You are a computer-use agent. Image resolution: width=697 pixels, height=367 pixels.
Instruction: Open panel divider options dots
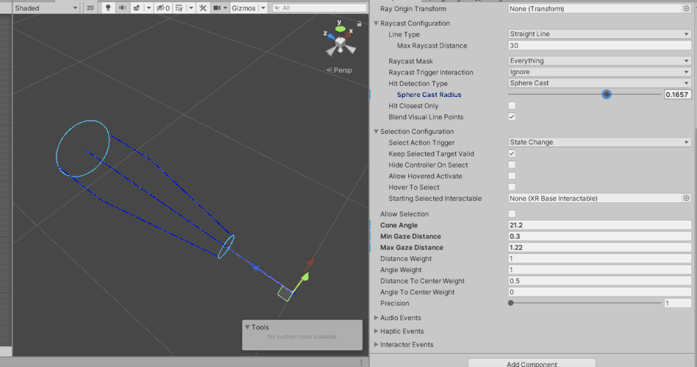point(361,363)
